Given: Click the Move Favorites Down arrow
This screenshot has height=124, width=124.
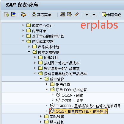Looking at the screenshot, I should 87,15.
